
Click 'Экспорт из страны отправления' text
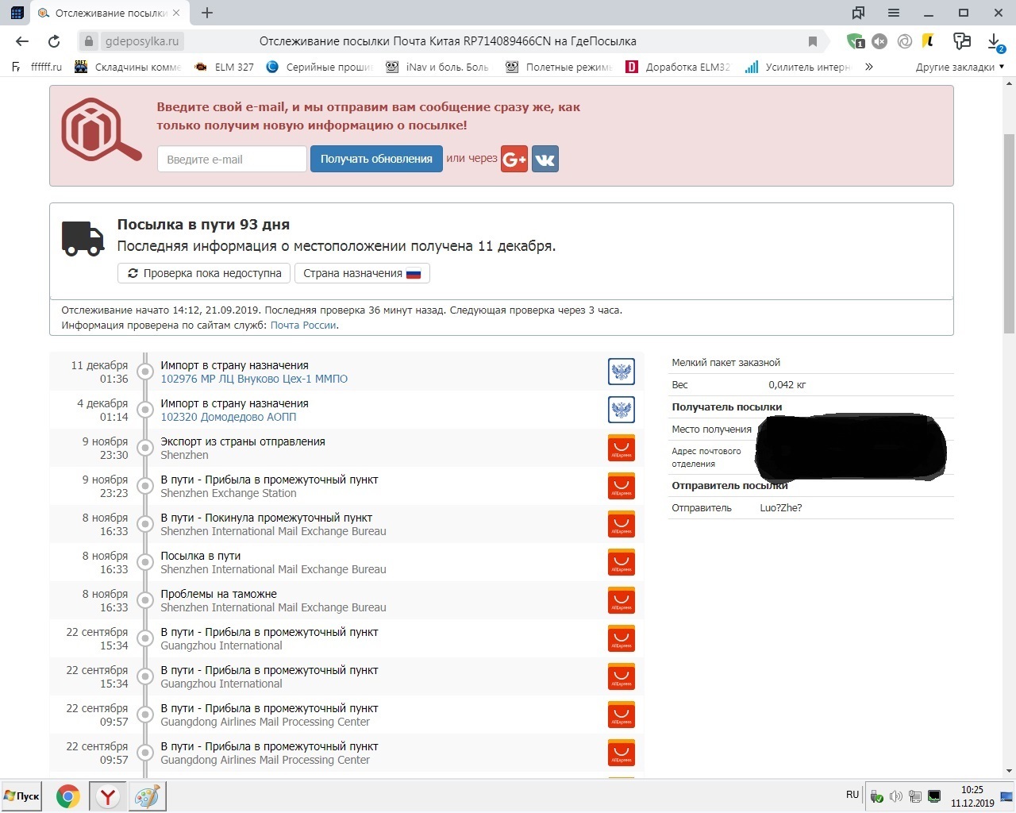pyautogui.click(x=243, y=441)
